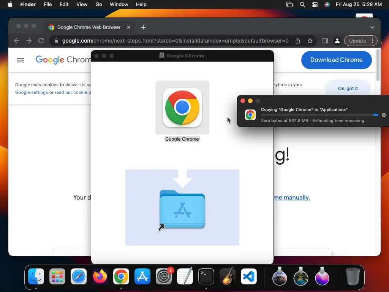The image size is (389, 292).
Task: Open App Store from the Dock
Action: pos(142,276)
